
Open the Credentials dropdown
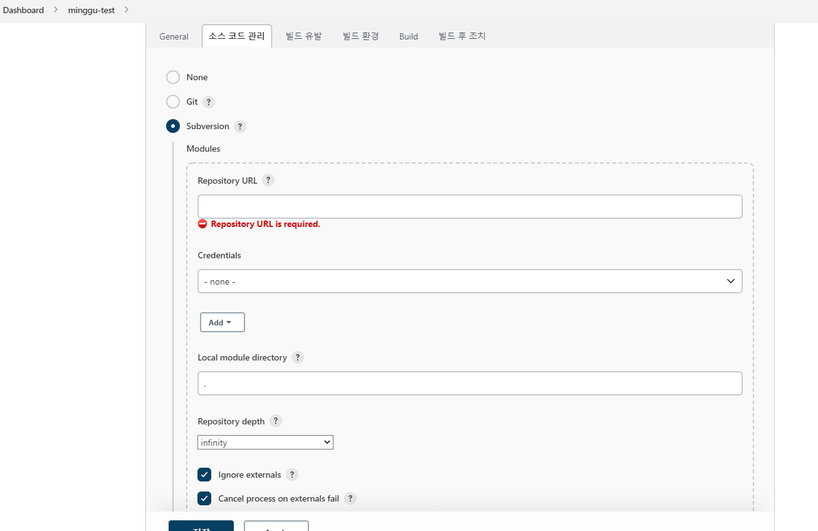(x=470, y=281)
